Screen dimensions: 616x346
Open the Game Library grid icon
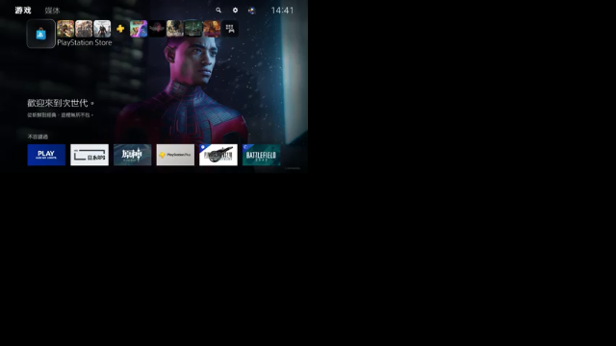[230, 29]
